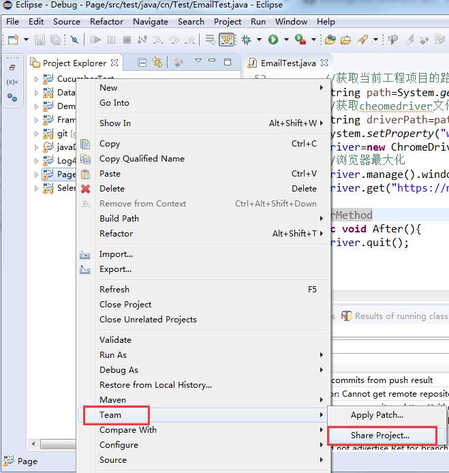Open the Run launch dropdown arrow

click(286, 40)
